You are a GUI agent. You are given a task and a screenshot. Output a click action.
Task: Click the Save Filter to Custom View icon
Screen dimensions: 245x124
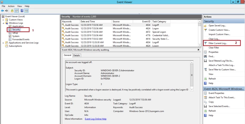coord(205,70)
